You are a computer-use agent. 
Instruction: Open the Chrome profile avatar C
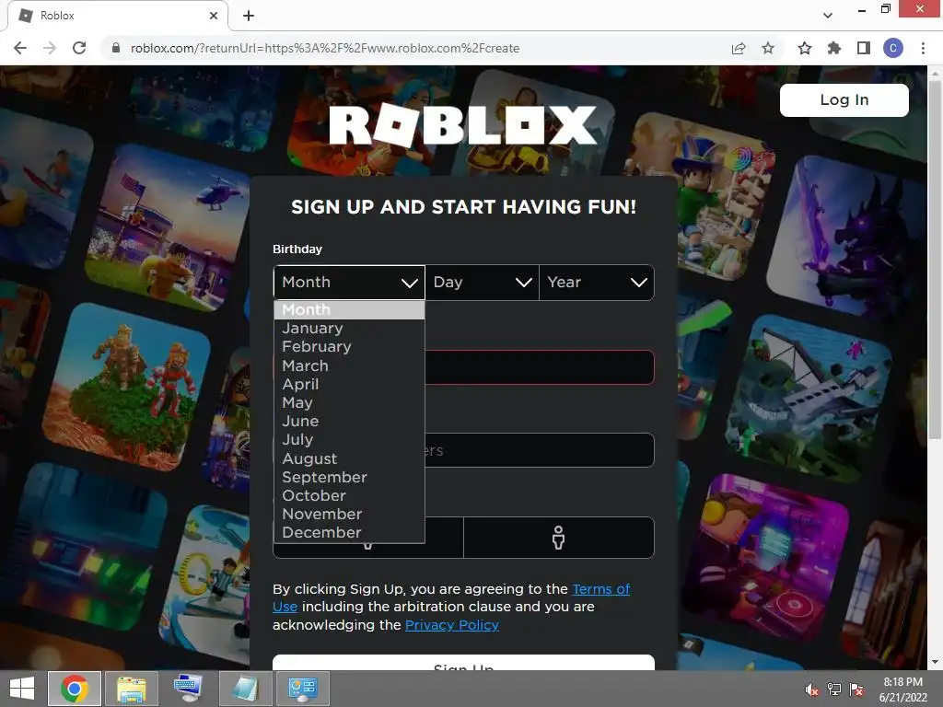click(893, 48)
